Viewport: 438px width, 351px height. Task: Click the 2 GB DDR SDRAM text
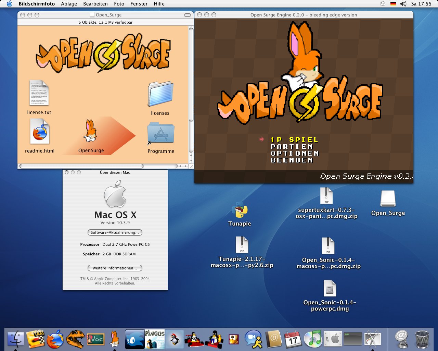click(x=119, y=254)
